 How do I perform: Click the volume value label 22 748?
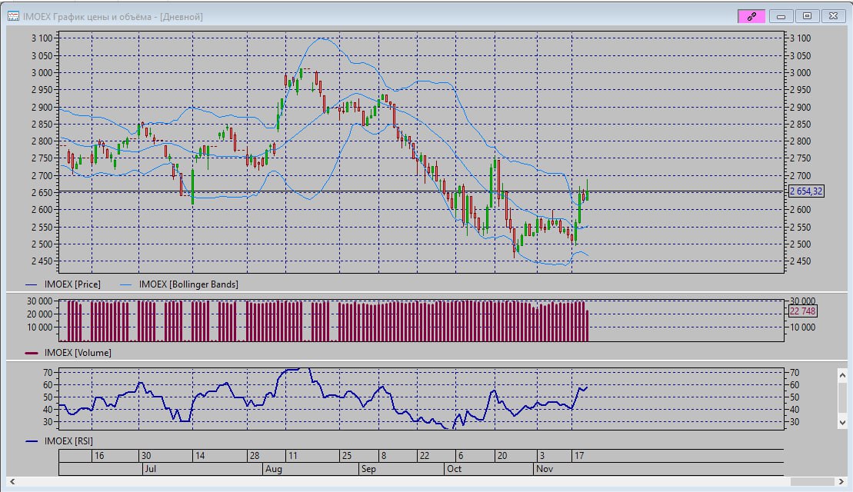point(802,311)
